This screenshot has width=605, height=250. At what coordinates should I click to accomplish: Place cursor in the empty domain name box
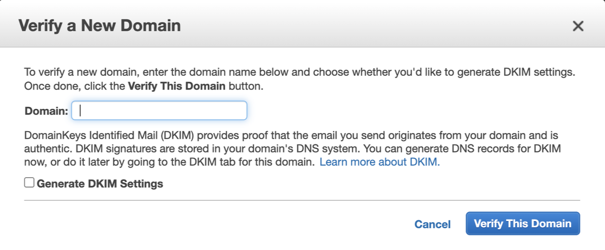click(159, 111)
